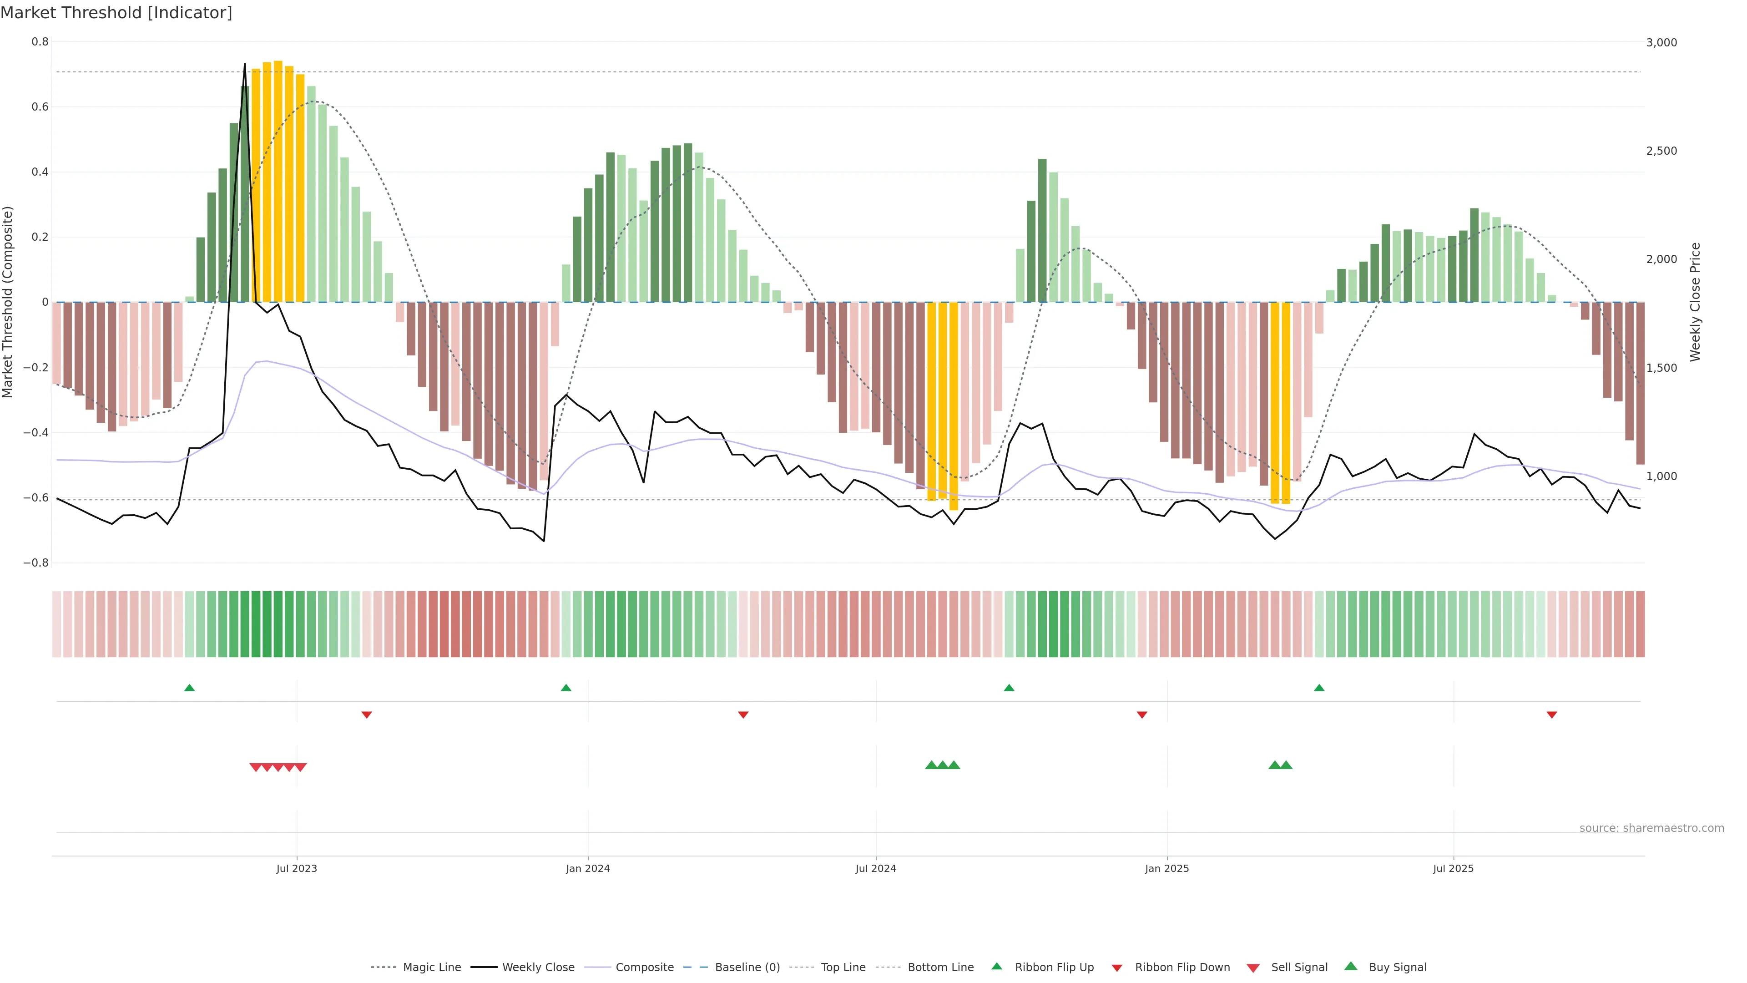
Task: Toggle the Magic Line legend entry
Action: [x=431, y=968]
